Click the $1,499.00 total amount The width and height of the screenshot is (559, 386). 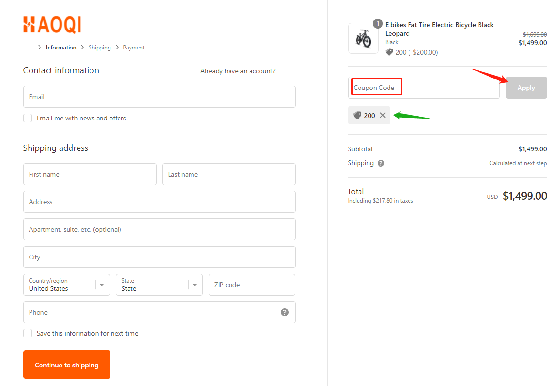[524, 196]
